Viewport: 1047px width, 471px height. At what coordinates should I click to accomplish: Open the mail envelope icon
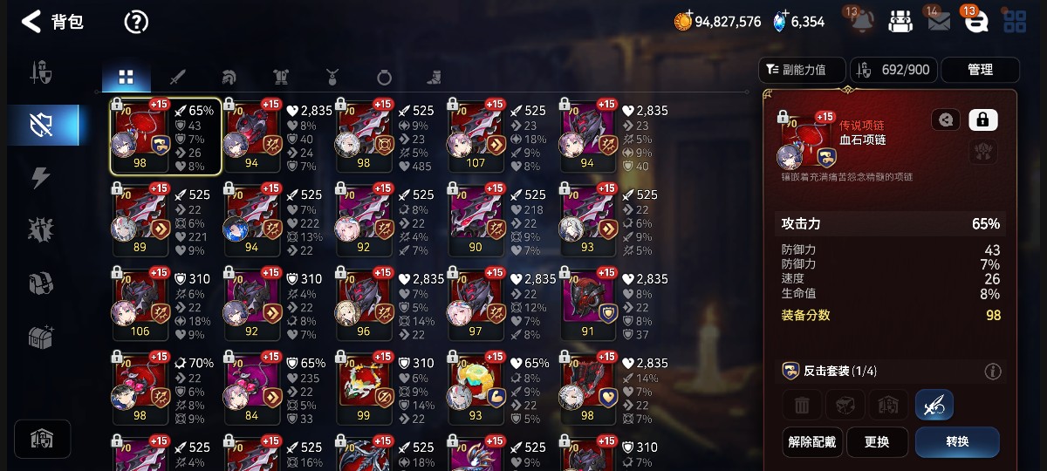(939, 22)
